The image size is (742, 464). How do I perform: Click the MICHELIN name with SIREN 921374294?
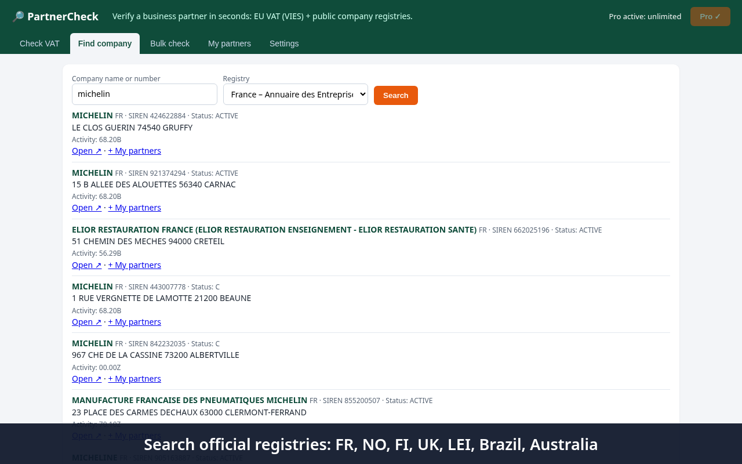pos(92,173)
